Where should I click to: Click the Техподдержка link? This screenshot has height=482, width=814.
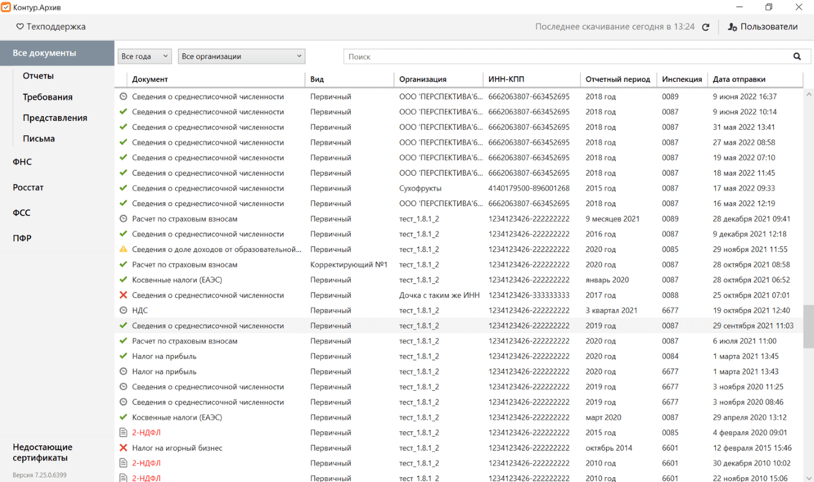click(x=51, y=27)
